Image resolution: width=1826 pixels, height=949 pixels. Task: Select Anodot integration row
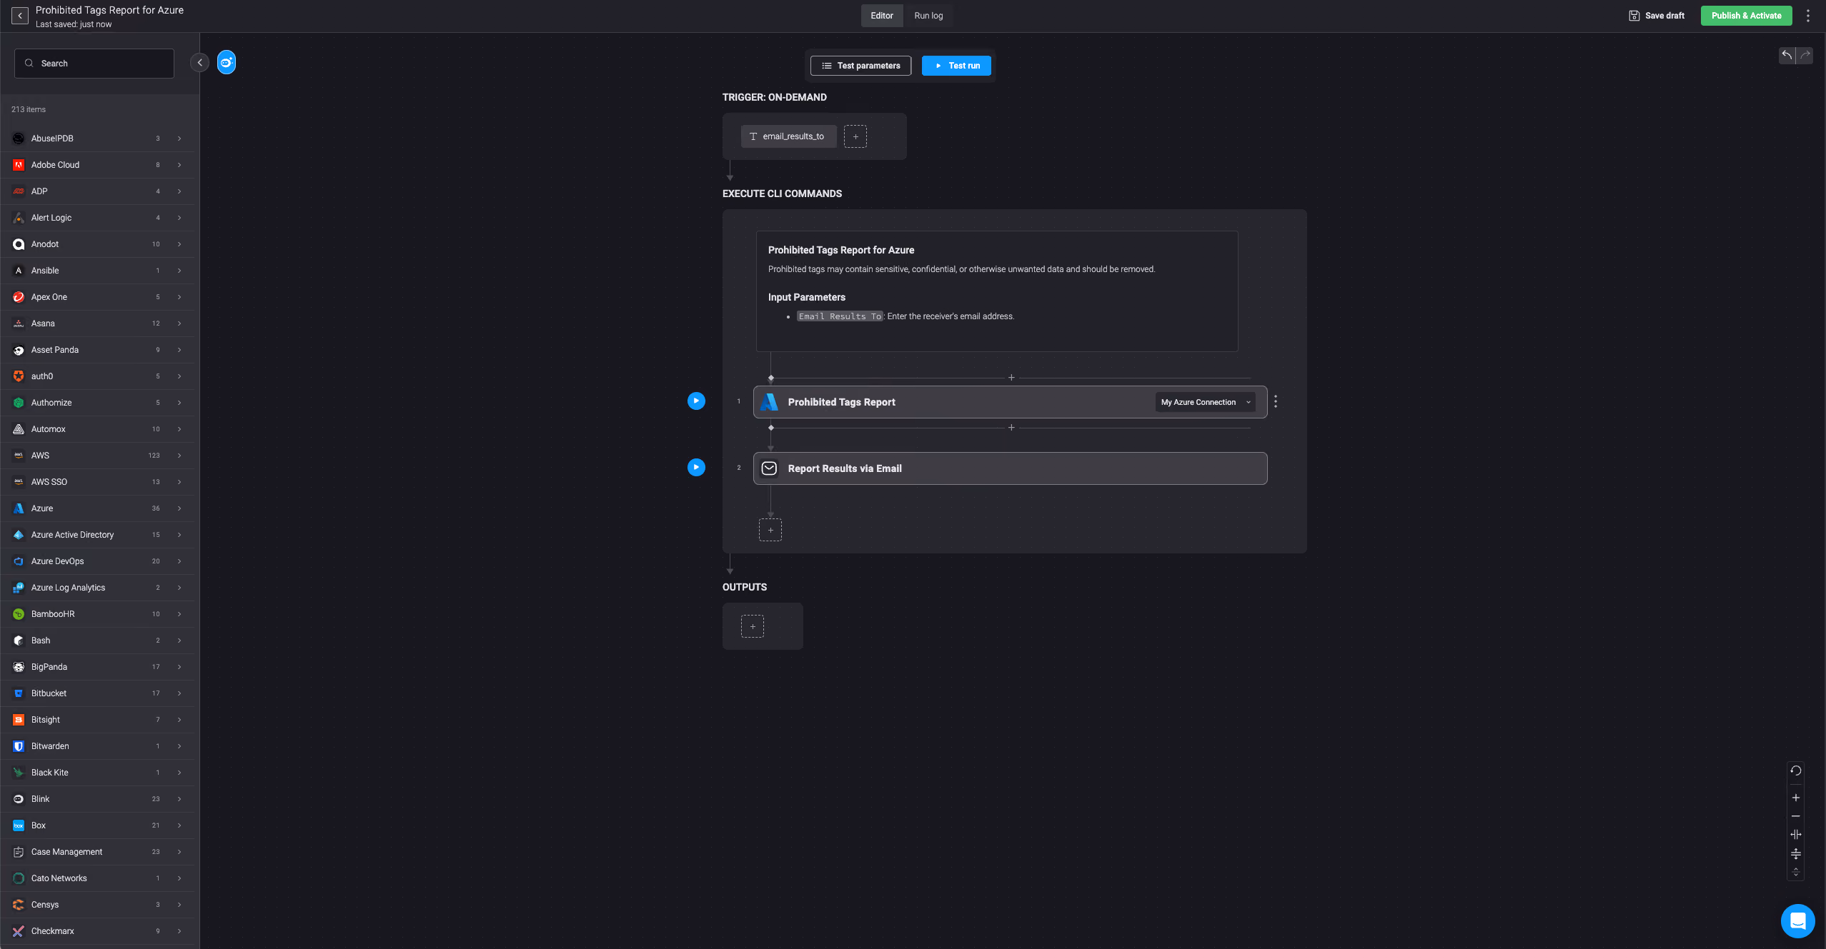pos(97,244)
